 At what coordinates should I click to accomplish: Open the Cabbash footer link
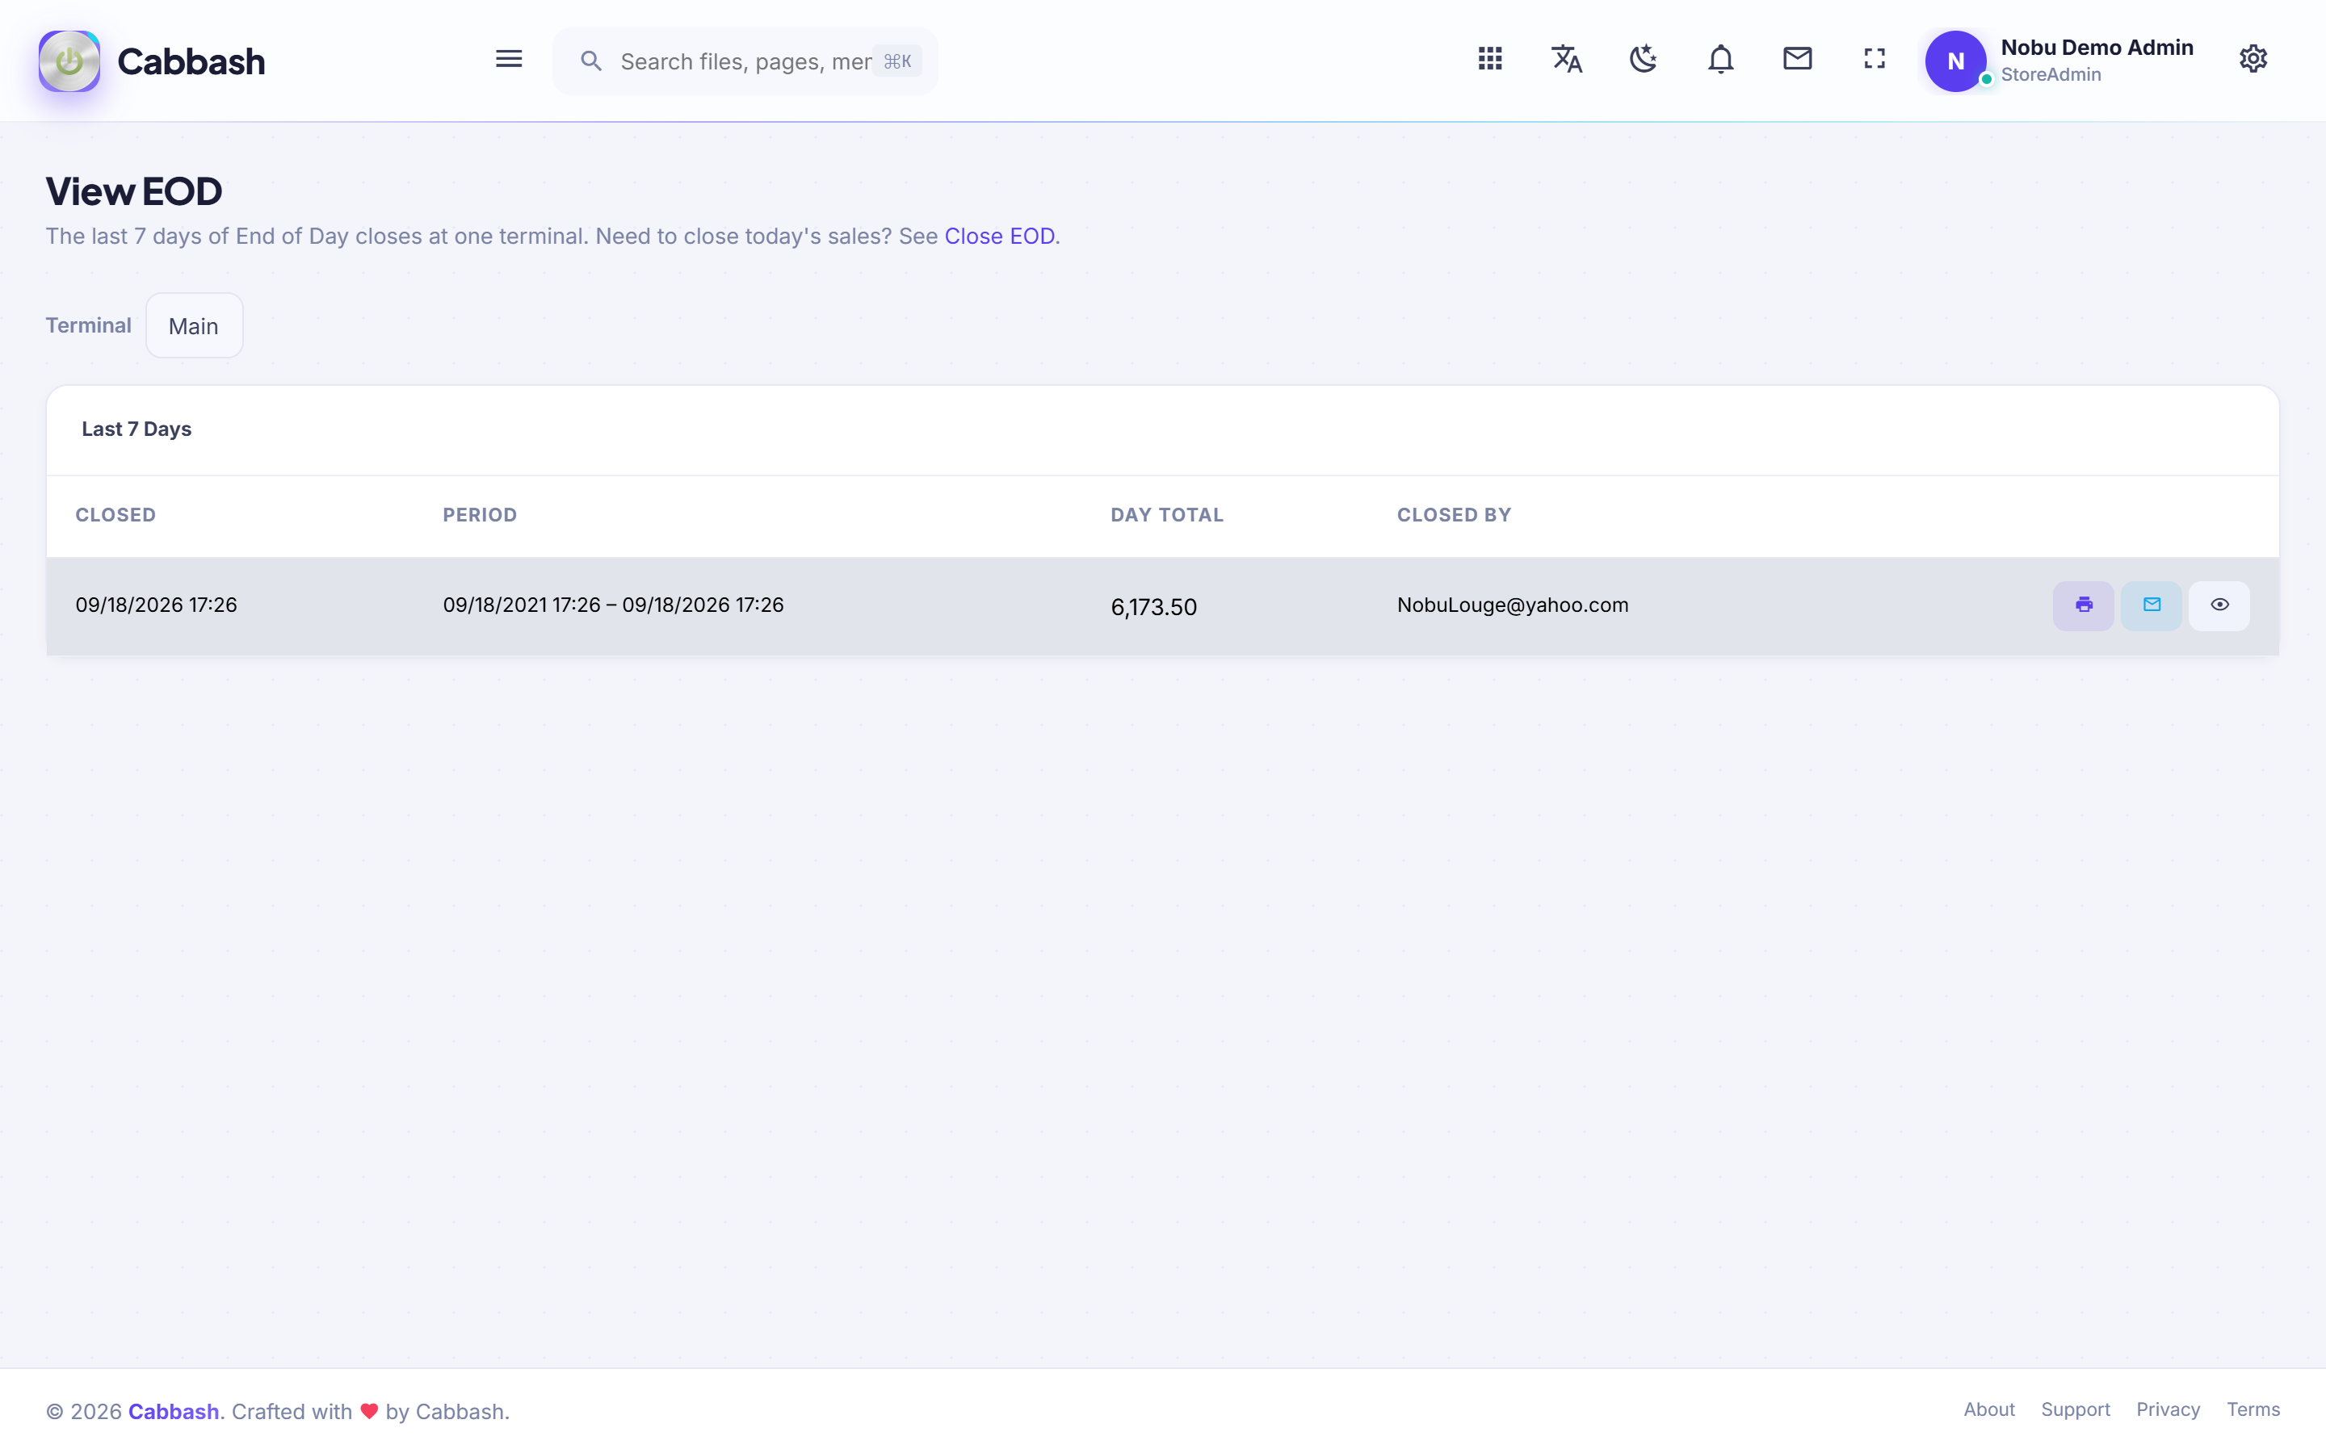click(174, 1411)
